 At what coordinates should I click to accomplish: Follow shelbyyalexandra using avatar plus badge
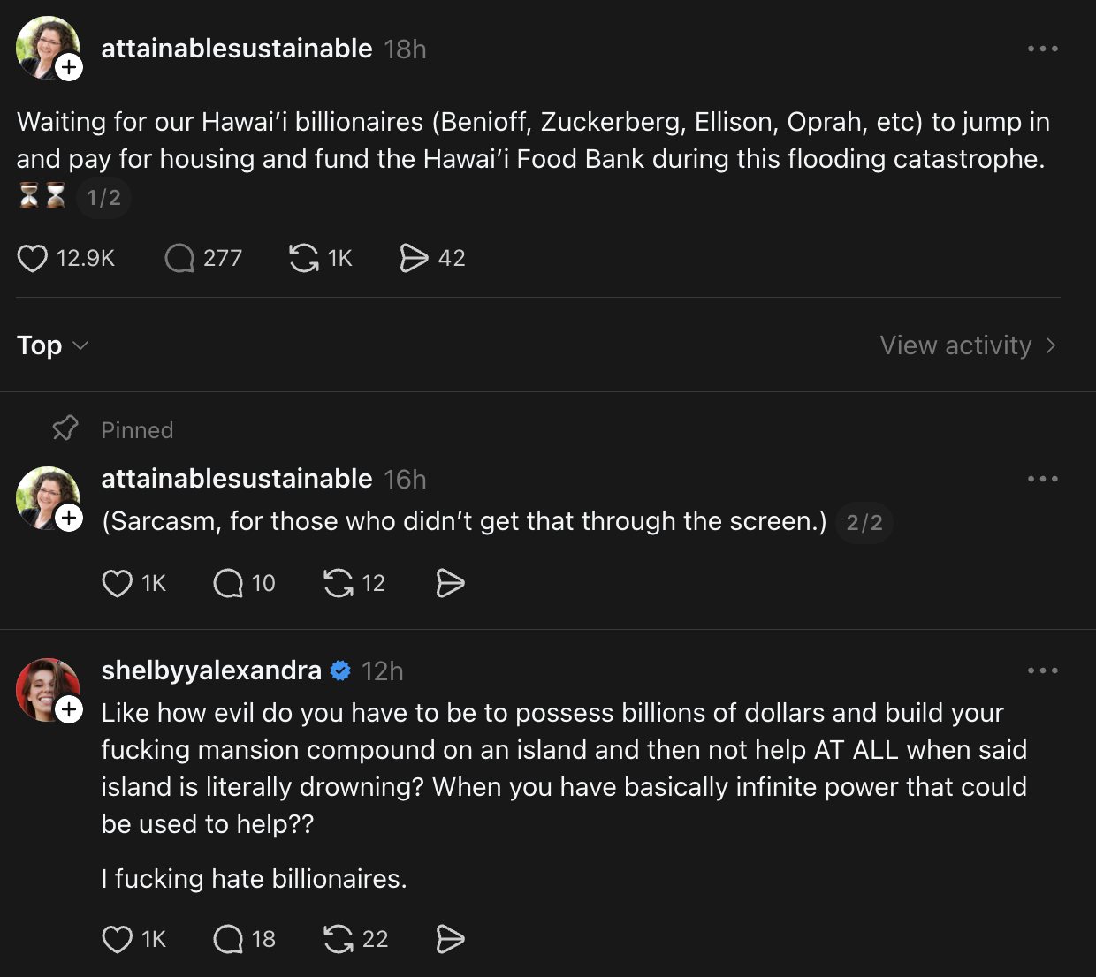69,709
